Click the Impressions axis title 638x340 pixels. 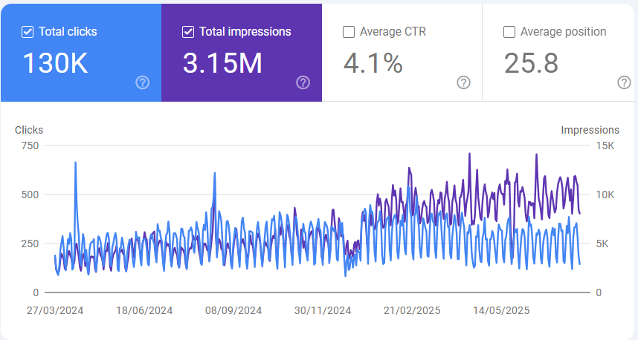[590, 130]
